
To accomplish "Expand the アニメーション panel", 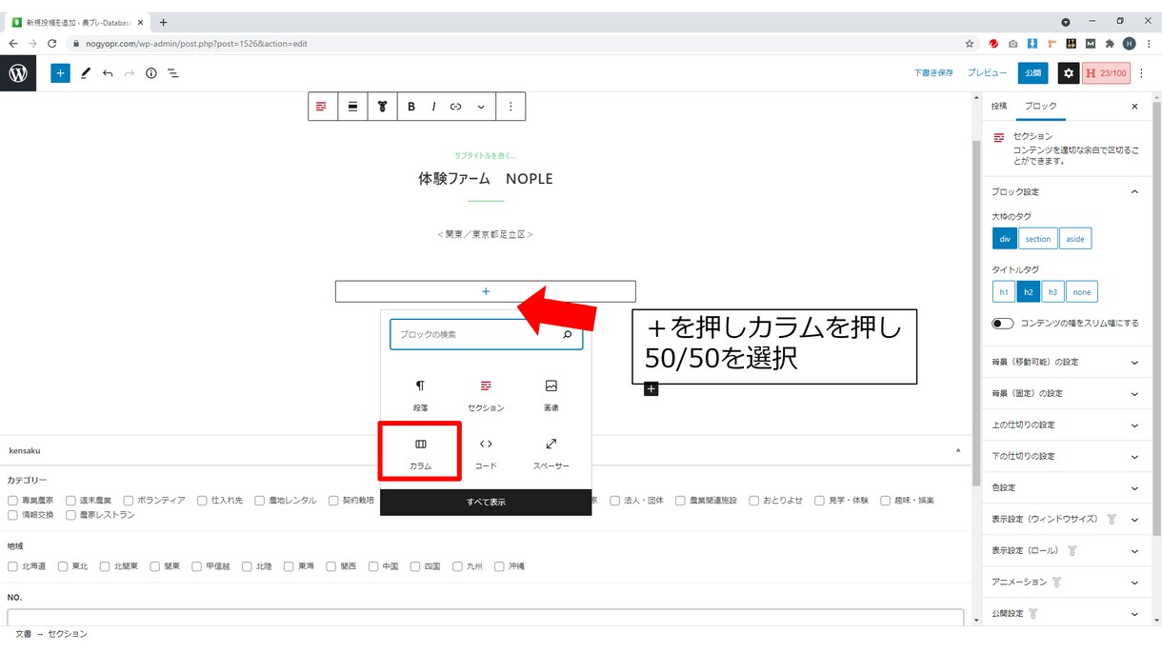I will click(x=1066, y=582).
